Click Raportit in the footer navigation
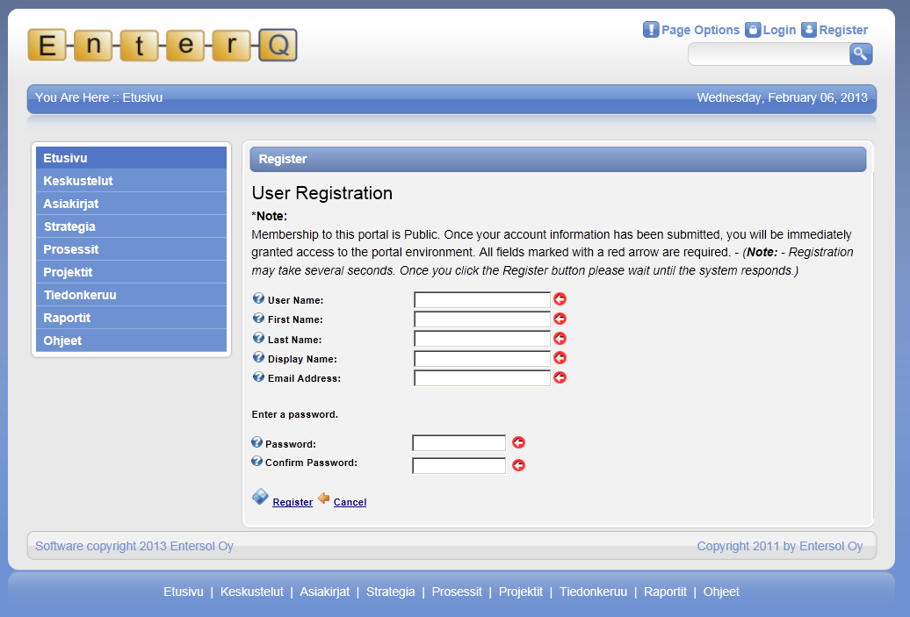This screenshot has width=910, height=617. [665, 592]
